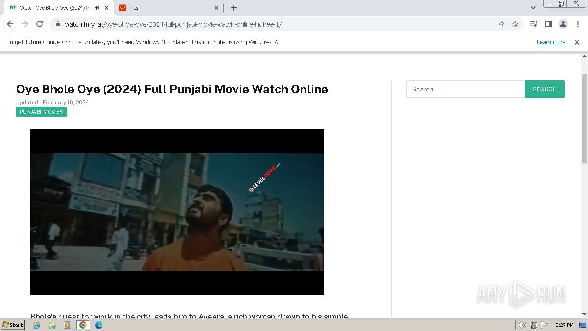
Task: Bookmark this tab with star icon
Action: [515, 24]
